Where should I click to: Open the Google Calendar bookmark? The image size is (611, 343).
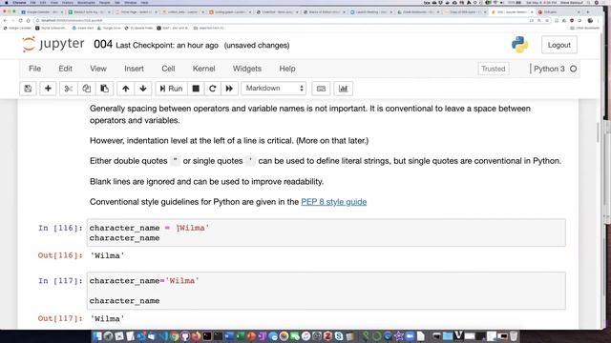point(17,28)
